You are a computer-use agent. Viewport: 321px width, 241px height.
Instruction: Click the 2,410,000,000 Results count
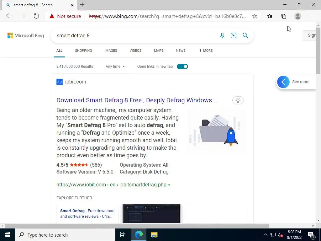75,67
